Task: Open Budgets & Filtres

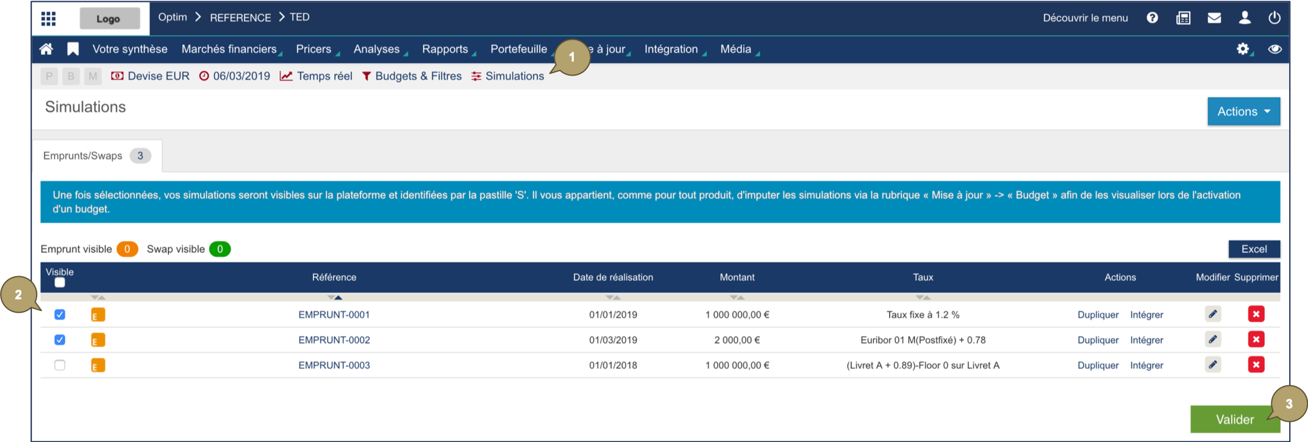Action: click(x=412, y=76)
